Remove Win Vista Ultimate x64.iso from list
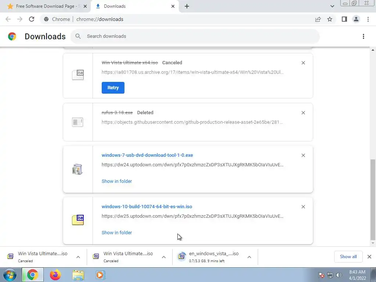This screenshot has width=376, height=282. click(303, 63)
